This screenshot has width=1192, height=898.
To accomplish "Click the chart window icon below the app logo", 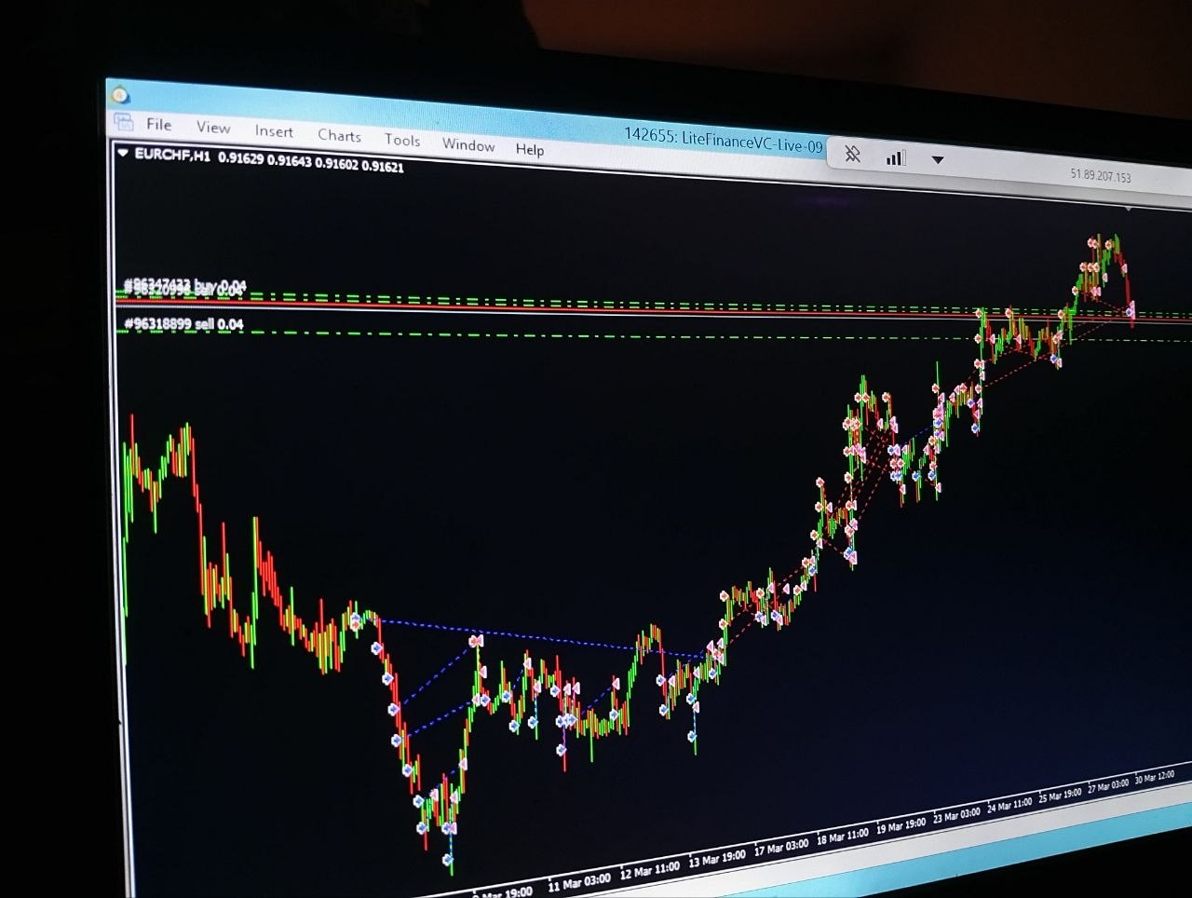I will (122, 121).
